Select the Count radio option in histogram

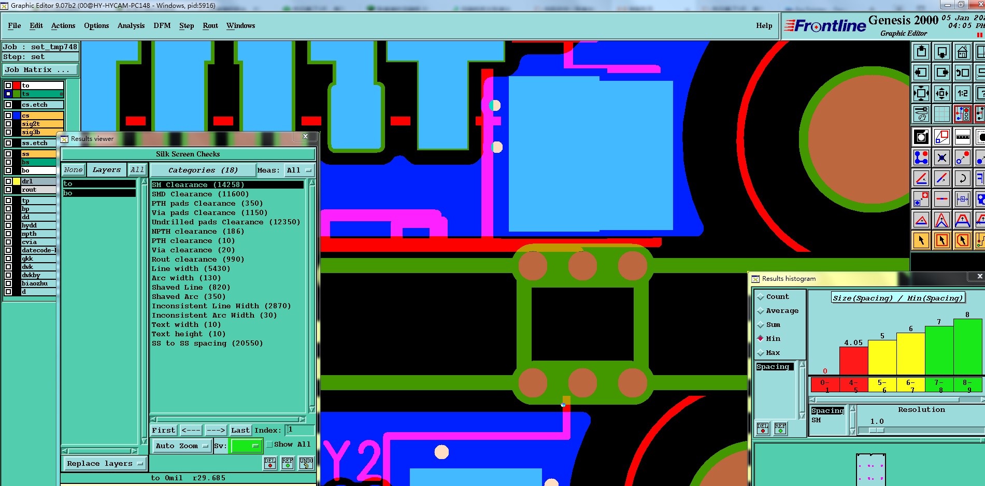761,297
